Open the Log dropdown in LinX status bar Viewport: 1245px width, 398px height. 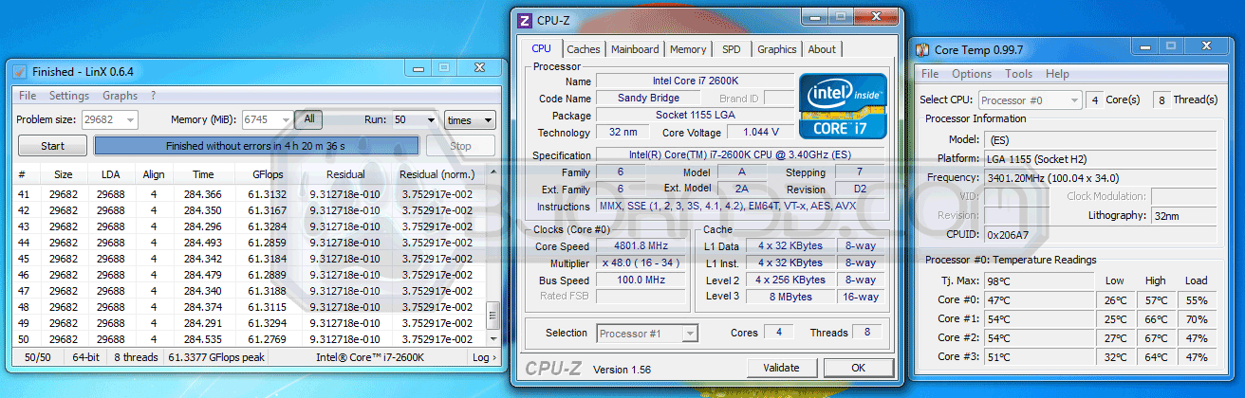click(484, 357)
